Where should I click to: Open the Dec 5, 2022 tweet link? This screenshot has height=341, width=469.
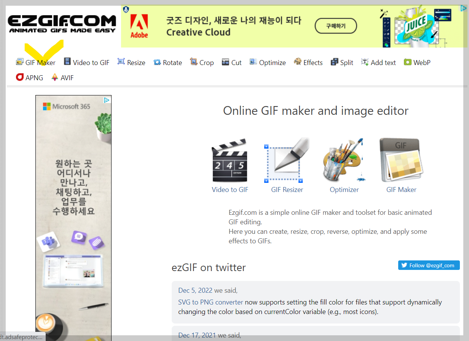coord(195,290)
